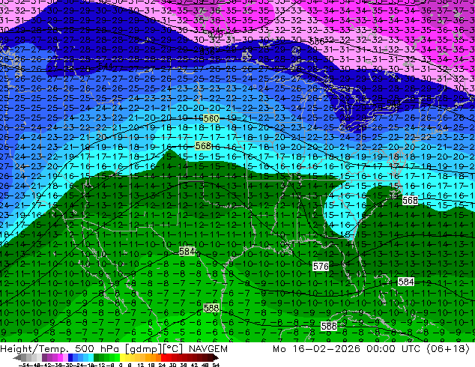Image resolution: width=475 pixels, height=367 pixels.
Task: Click the white-boxed 568 label off the east coast
Action: [410, 201]
